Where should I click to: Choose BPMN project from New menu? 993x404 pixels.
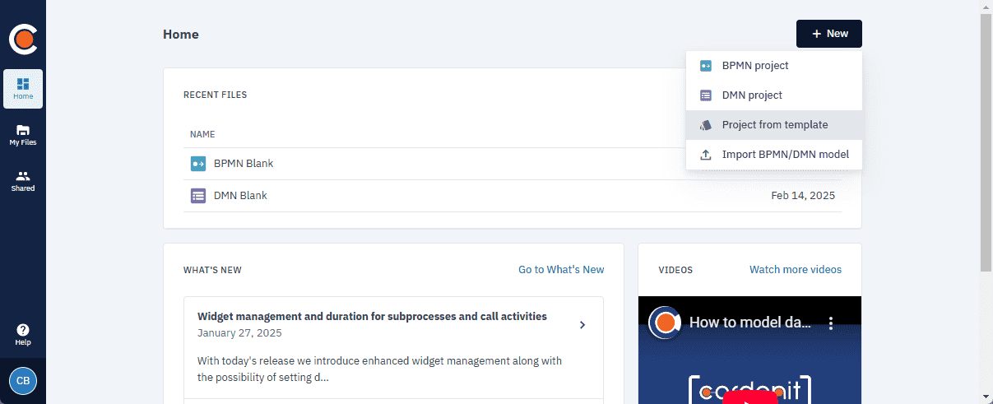click(774, 66)
